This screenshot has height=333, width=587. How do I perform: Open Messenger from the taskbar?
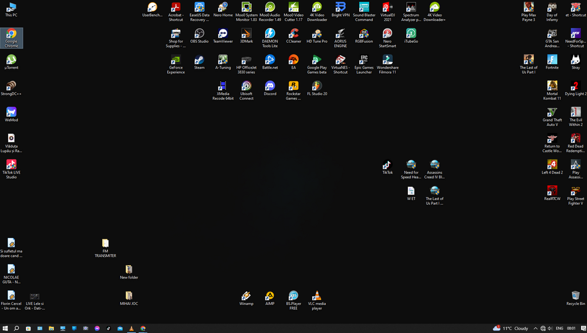[97, 328]
